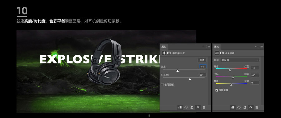Delete the Brightness/Contrast adjustment with trash icon
Screen dimensions: 281x118
pos(204,107)
